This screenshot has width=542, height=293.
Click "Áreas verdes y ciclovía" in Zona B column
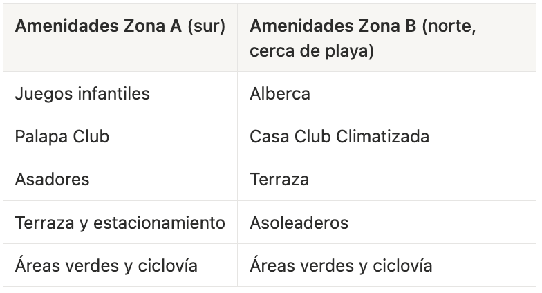(x=341, y=265)
